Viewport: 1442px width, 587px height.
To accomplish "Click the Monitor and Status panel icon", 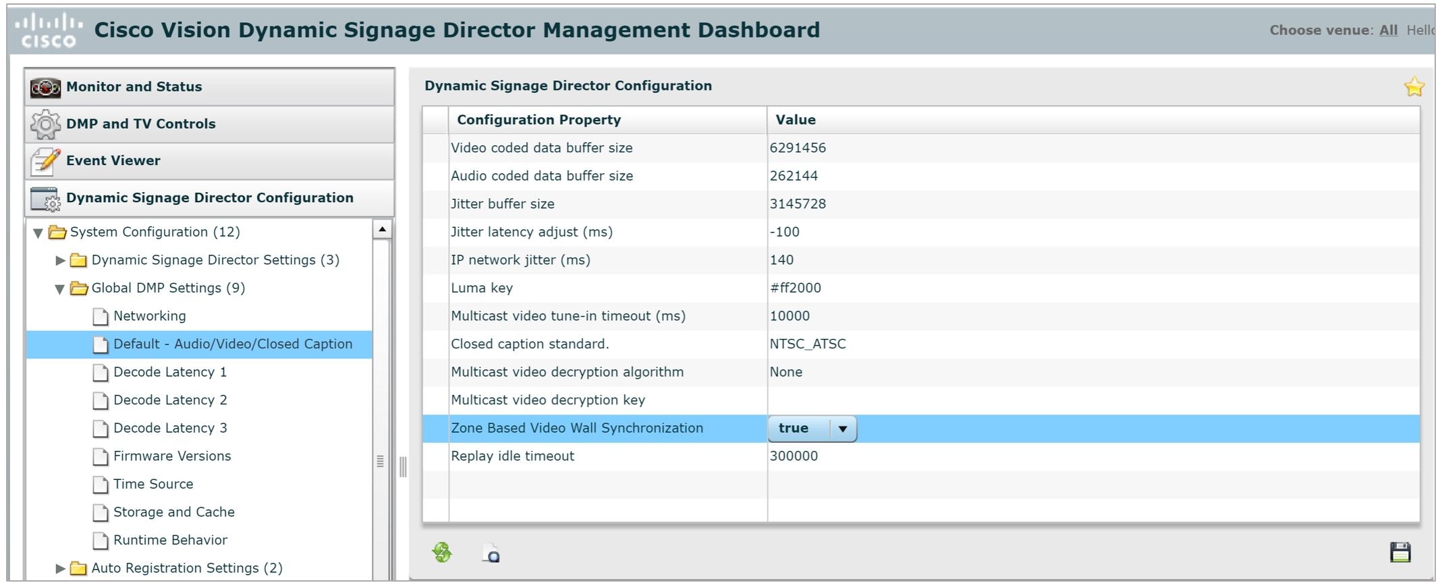I will pyautogui.click(x=45, y=88).
